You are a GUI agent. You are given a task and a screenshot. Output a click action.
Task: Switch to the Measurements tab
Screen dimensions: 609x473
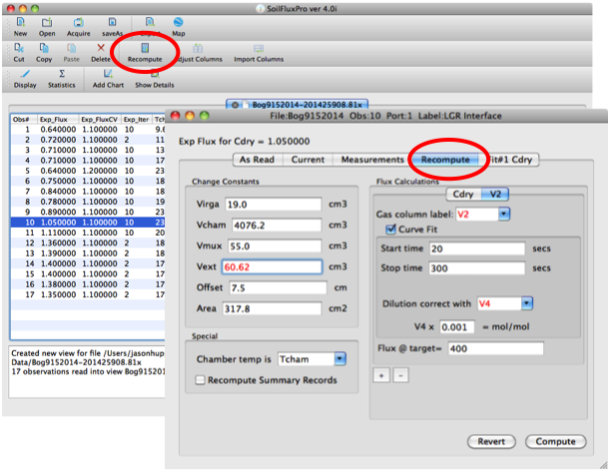point(372,160)
